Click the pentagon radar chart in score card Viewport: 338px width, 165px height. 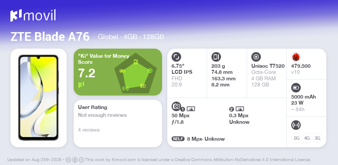coord(136,73)
